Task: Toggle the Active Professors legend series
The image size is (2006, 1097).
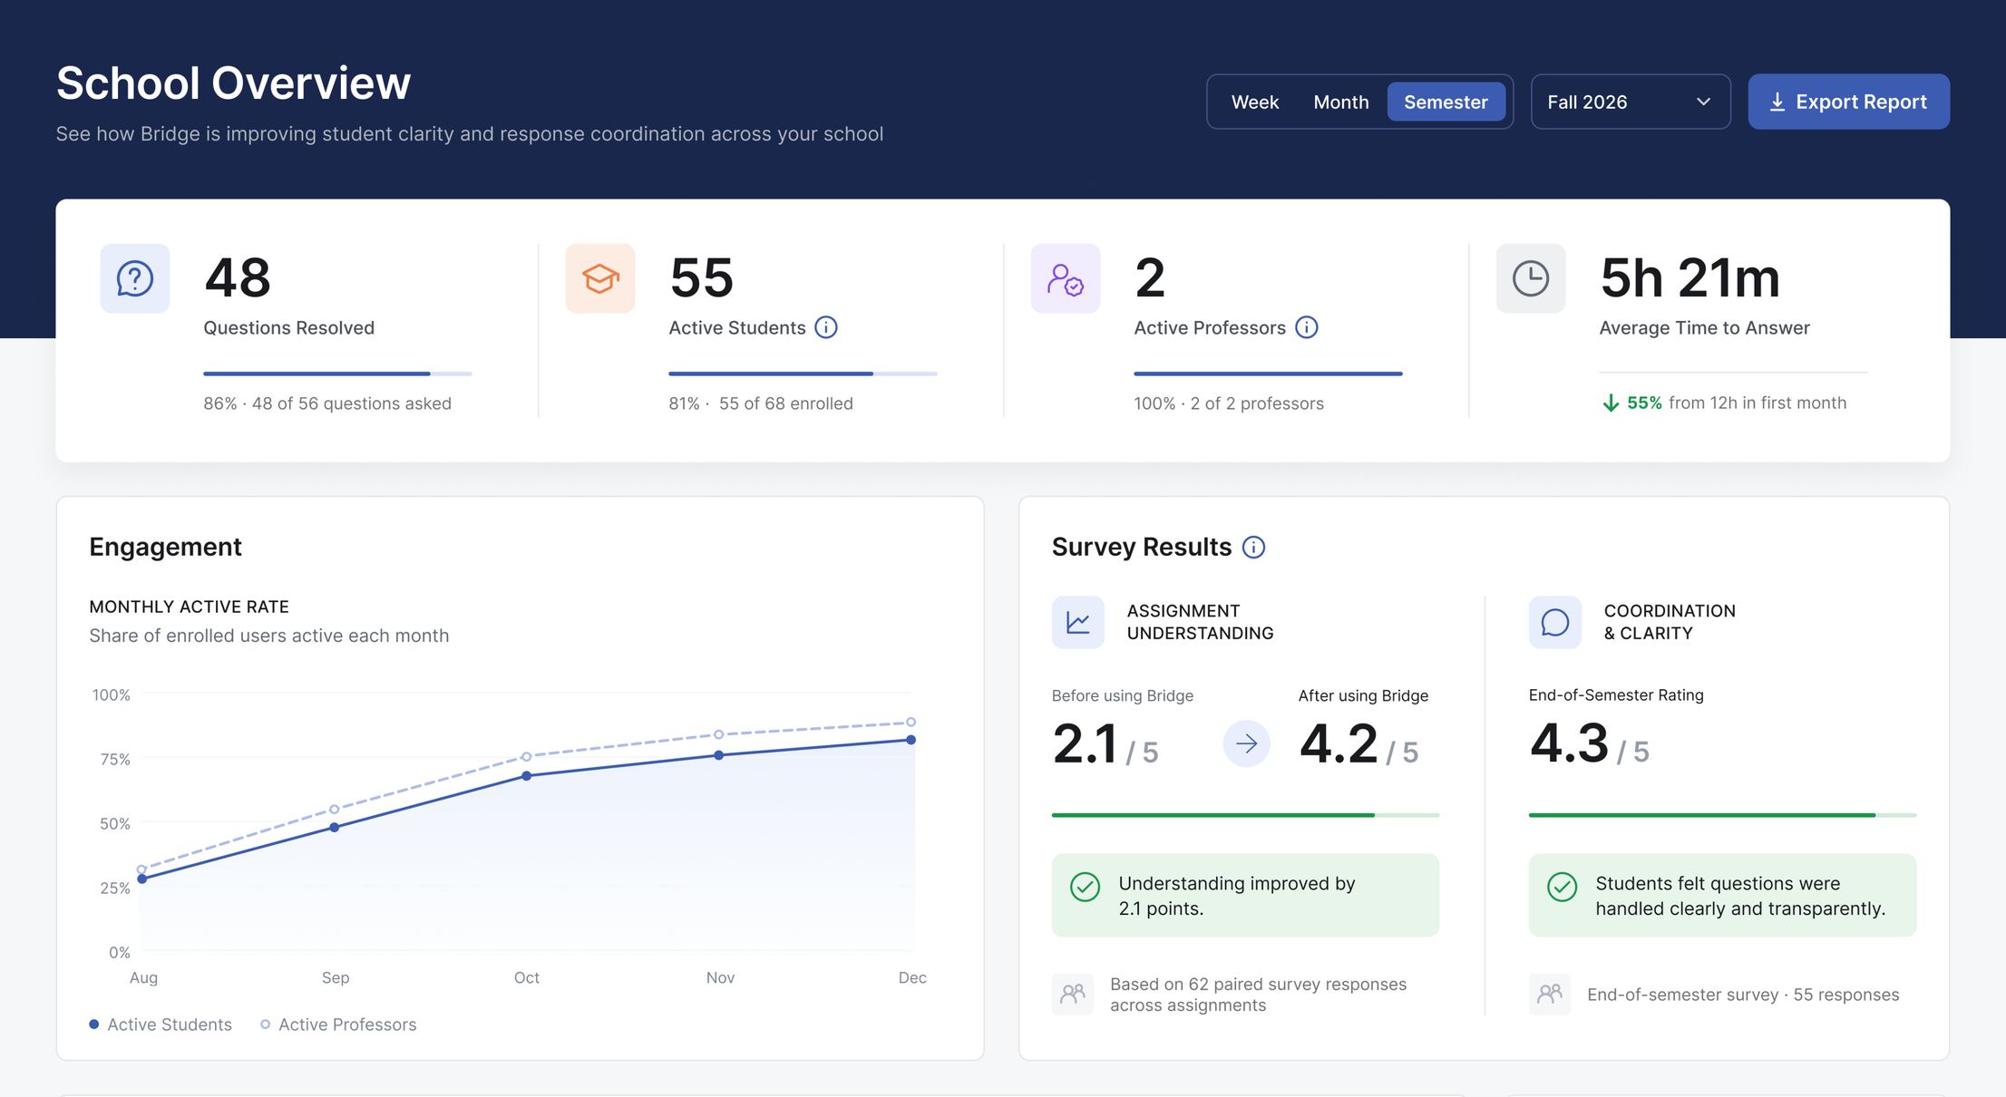Action: click(338, 1024)
